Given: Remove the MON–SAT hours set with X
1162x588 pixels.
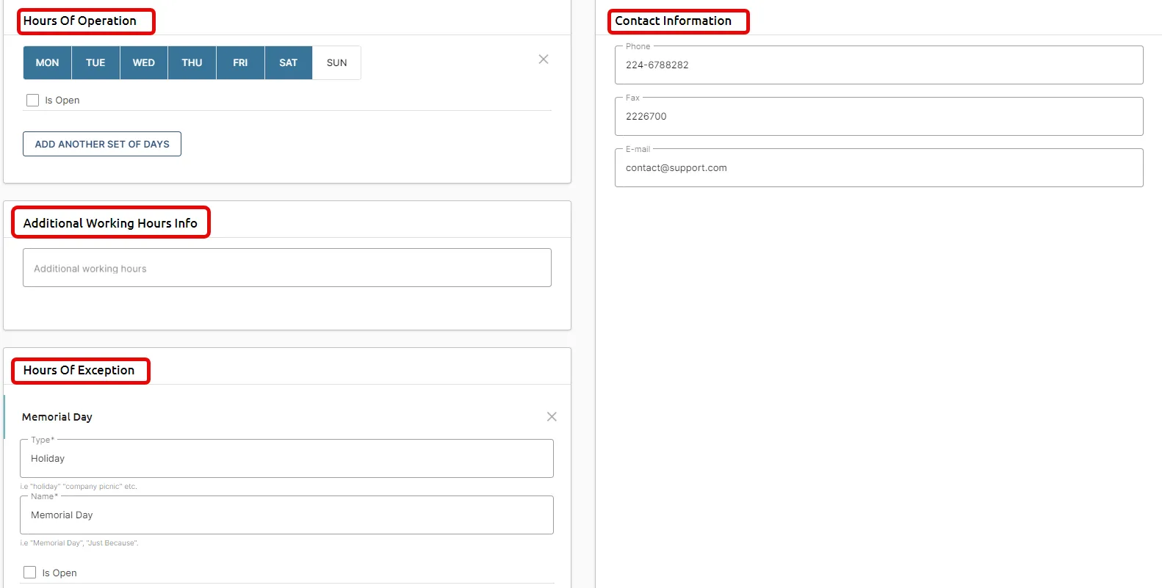Looking at the screenshot, I should click(x=544, y=59).
